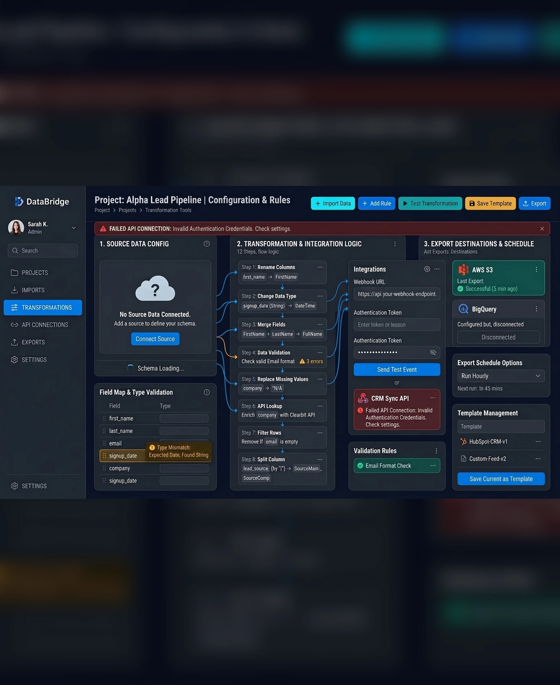Click the bottom SETTINGS gear item
Screen dimensions: 560x685
pyautogui.click(x=29, y=486)
